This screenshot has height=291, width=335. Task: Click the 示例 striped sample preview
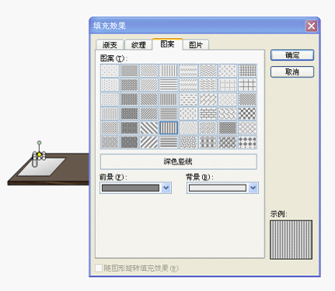pos(291,240)
